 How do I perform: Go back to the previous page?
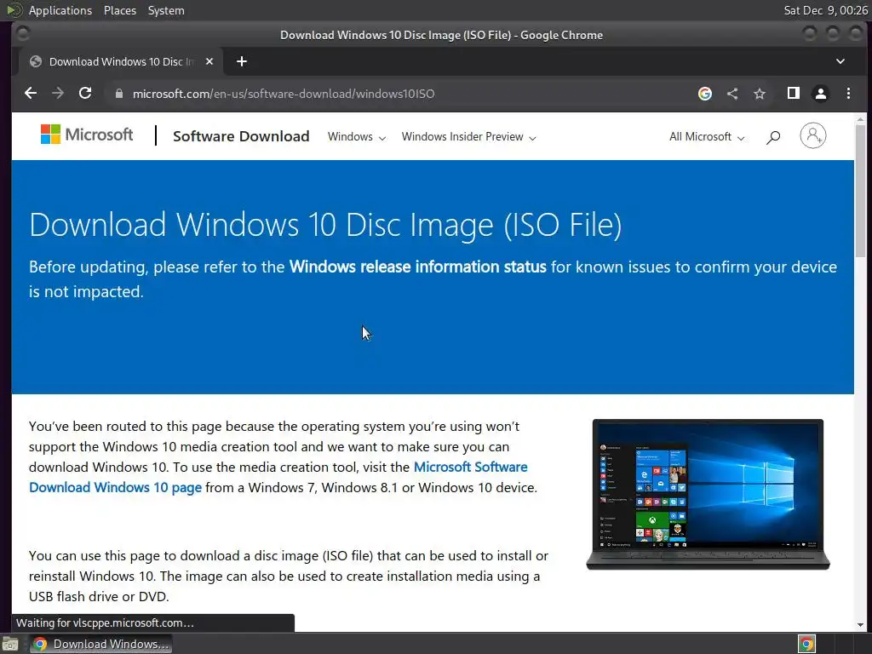[31, 94]
